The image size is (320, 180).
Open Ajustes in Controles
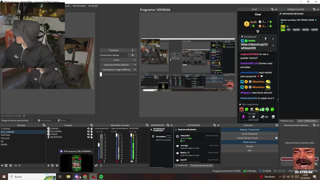click(x=249, y=146)
